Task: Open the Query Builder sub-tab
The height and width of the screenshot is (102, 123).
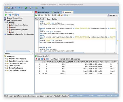Action: 52,19
